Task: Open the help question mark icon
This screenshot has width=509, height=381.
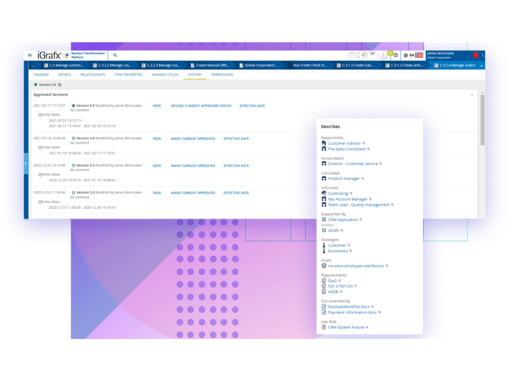Action: [396, 55]
